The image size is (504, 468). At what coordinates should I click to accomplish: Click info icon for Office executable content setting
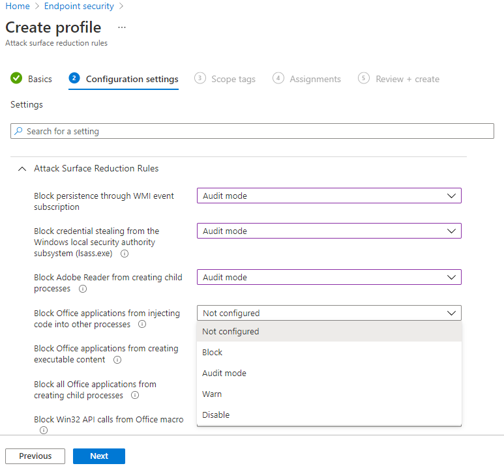pos(117,360)
